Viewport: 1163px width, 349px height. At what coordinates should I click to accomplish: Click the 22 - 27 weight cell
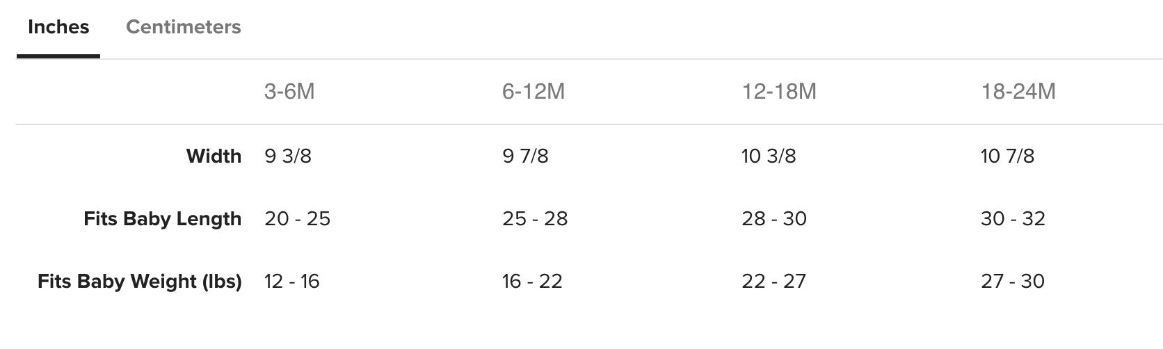point(773,282)
